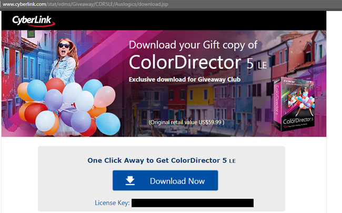Click "One Click Away to Get ColorDirector 5 LE" heading
The image size is (342, 213).
pos(162,160)
